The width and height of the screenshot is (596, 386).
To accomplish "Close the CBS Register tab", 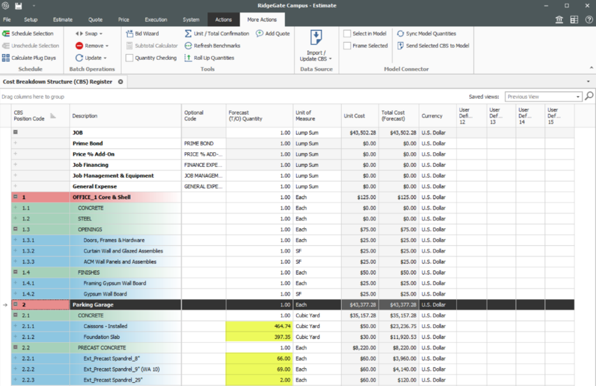I will [120, 82].
